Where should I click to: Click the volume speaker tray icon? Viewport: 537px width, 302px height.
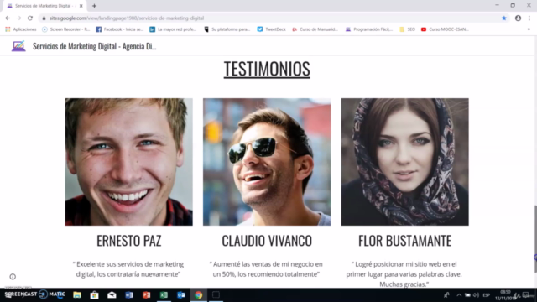tap(476, 295)
